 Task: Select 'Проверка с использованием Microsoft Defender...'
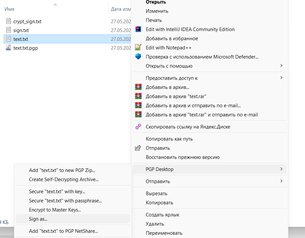pos(209,57)
